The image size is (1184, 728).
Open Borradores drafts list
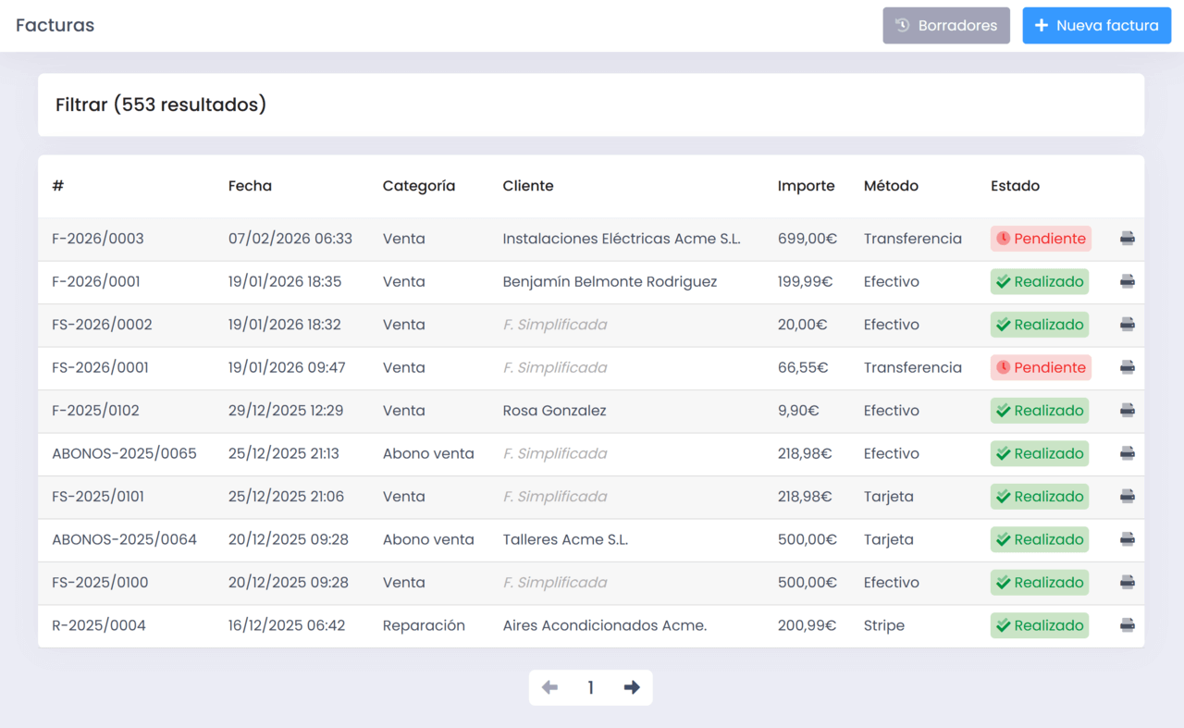pyautogui.click(x=945, y=26)
